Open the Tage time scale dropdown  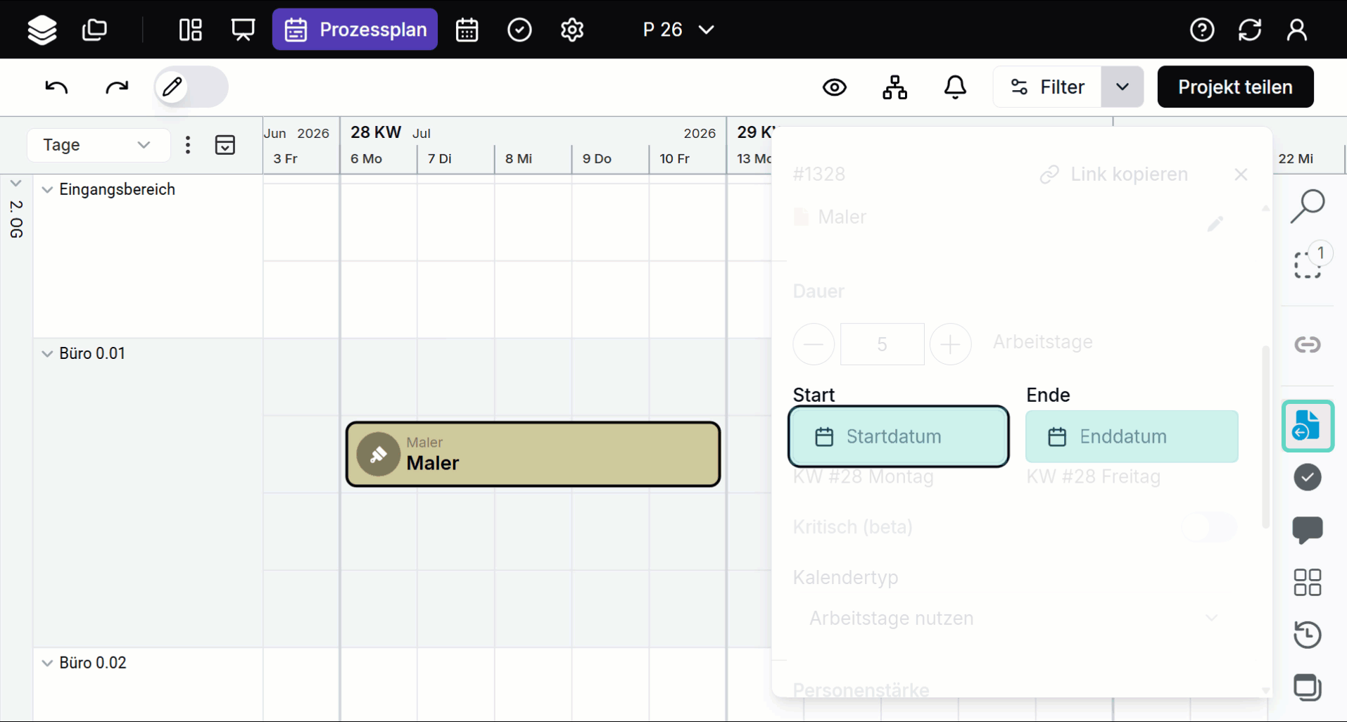pyautogui.click(x=98, y=145)
